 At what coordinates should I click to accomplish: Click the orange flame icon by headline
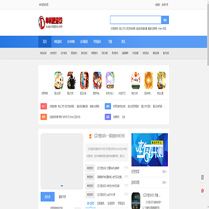click(90, 136)
